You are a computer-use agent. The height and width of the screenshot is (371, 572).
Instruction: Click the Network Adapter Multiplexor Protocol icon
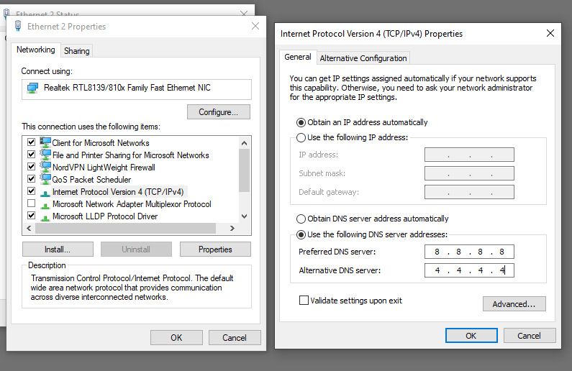(45, 204)
